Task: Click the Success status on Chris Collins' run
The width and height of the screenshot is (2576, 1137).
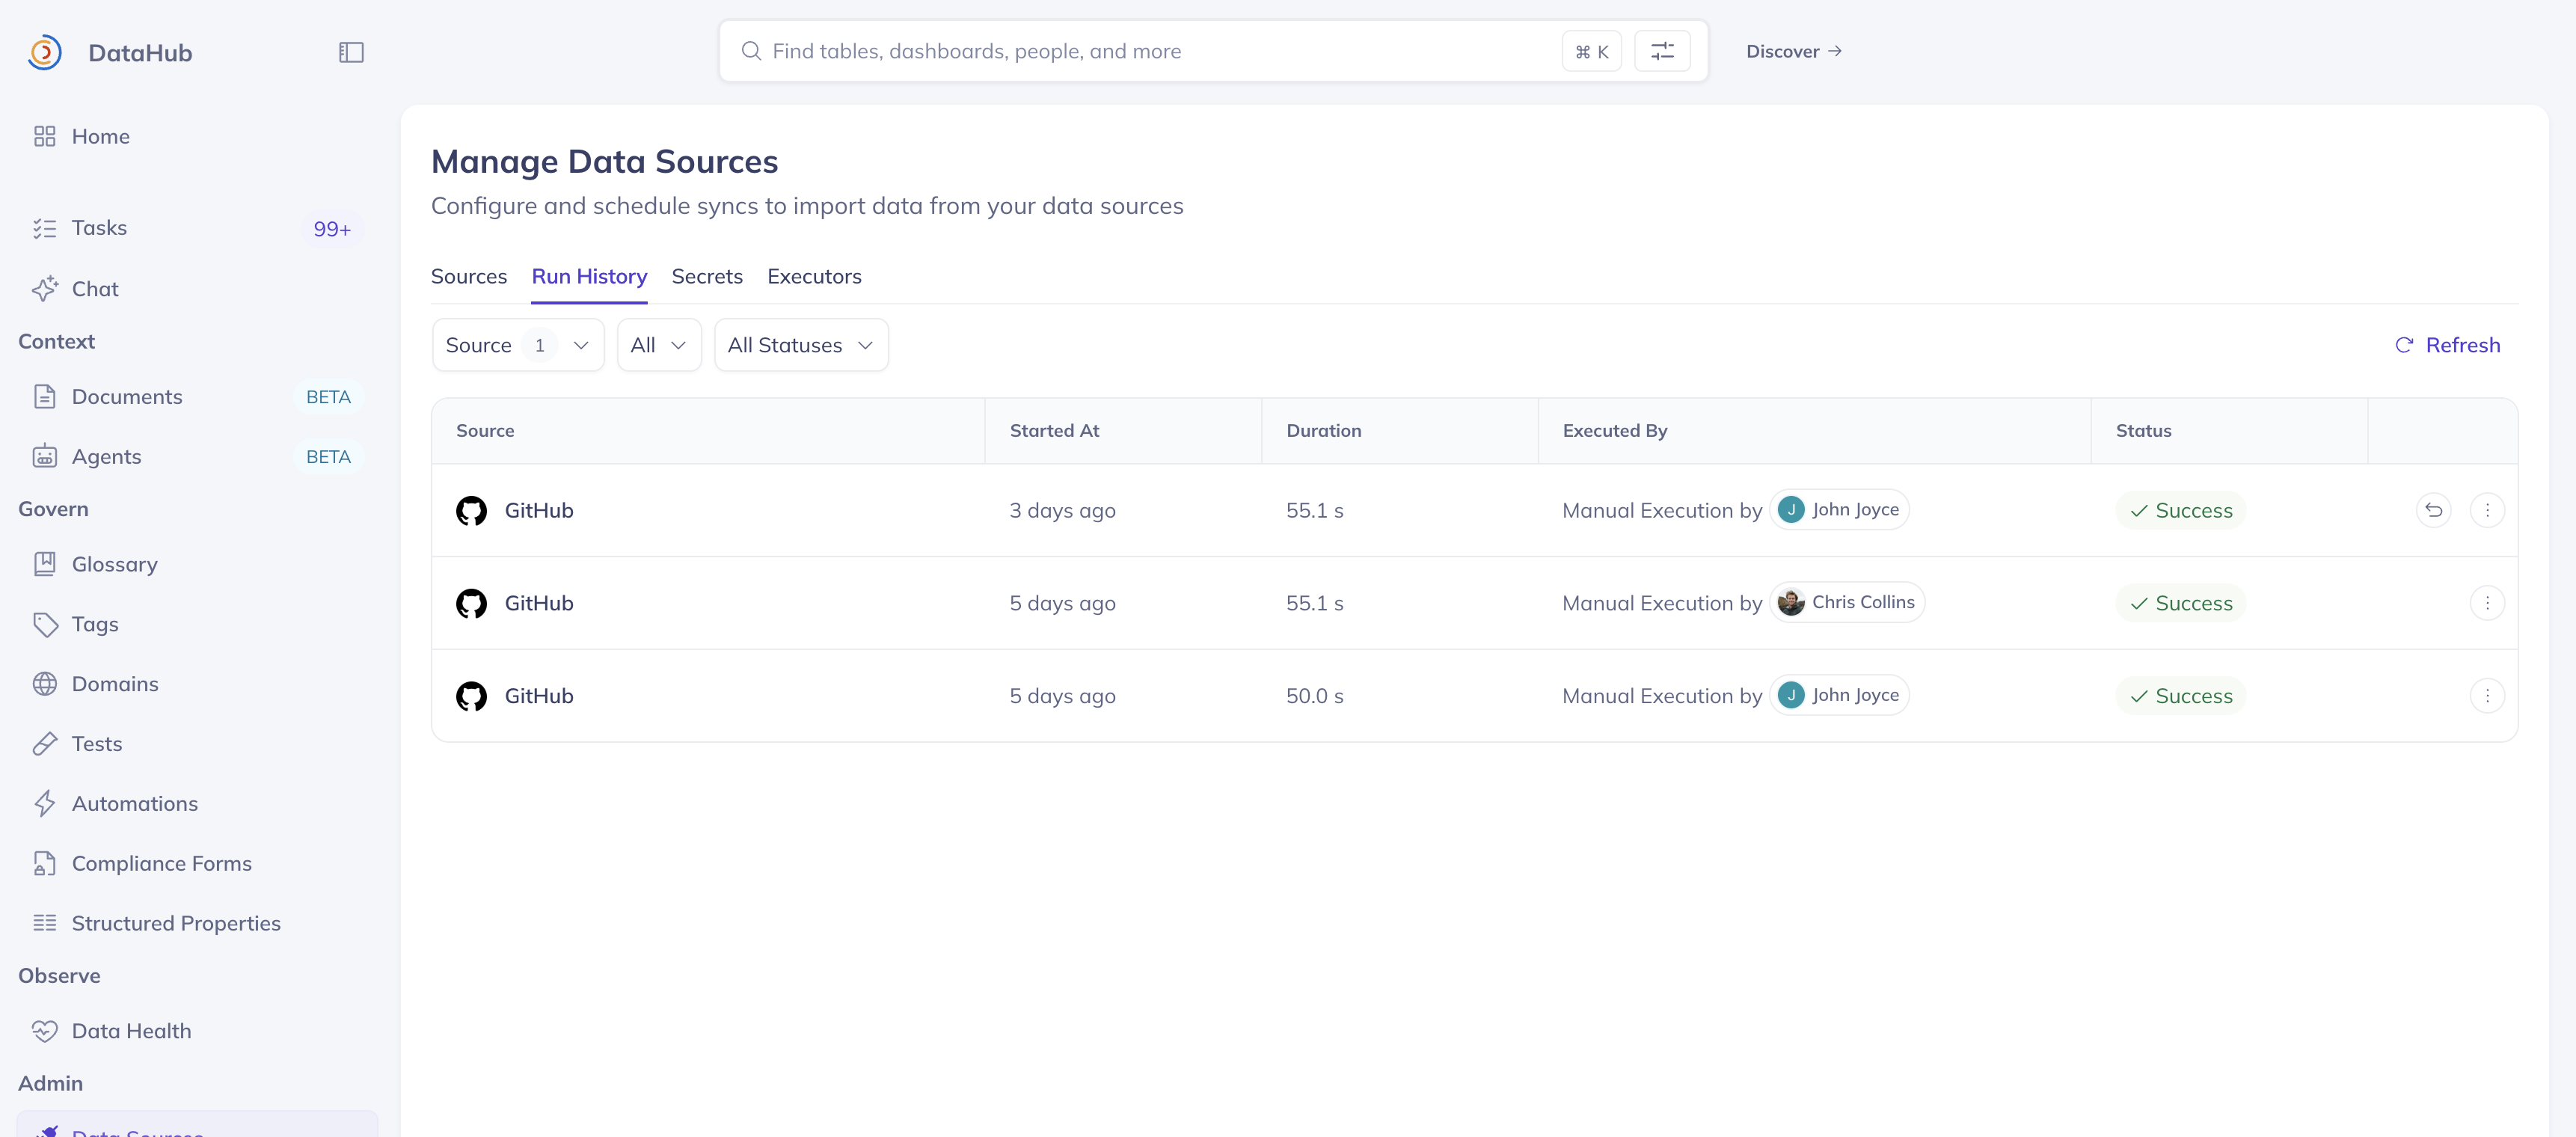Action: [x=2181, y=604]
